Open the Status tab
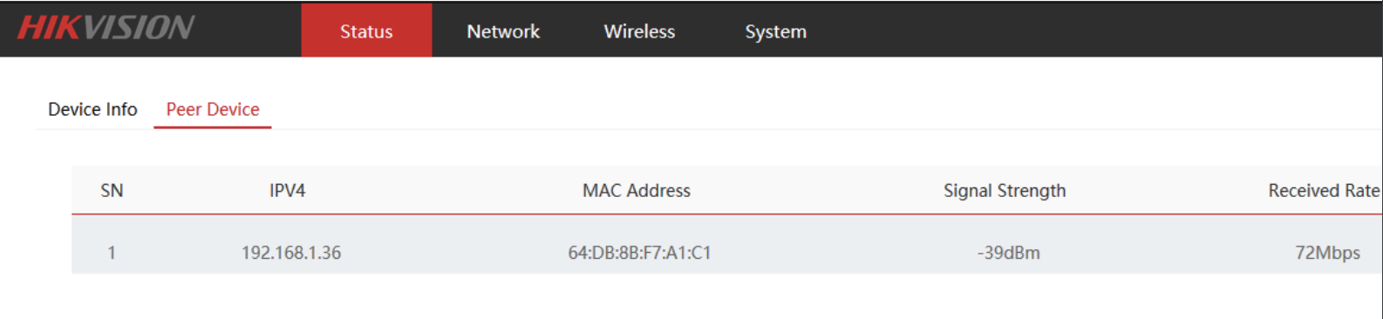 coord(366,31)
